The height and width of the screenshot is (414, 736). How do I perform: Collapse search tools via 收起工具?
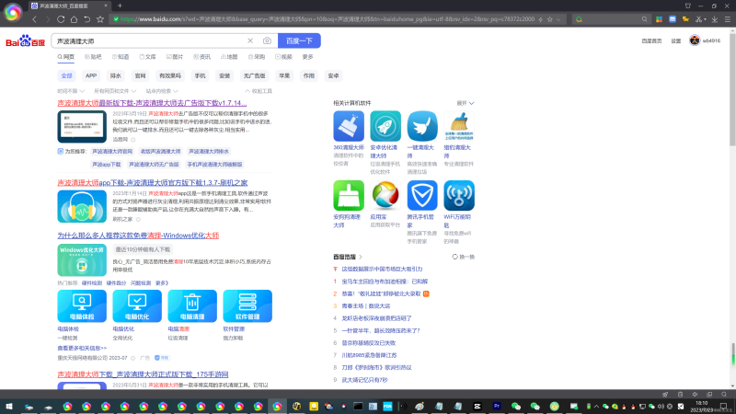click(259, 91)
